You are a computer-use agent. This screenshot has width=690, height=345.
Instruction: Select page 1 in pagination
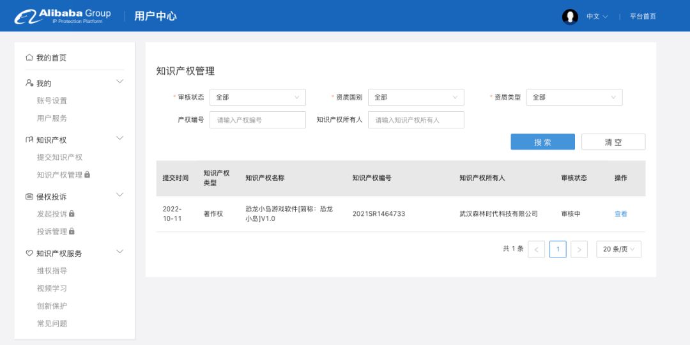pyautogui.click(x=558, y=249)
